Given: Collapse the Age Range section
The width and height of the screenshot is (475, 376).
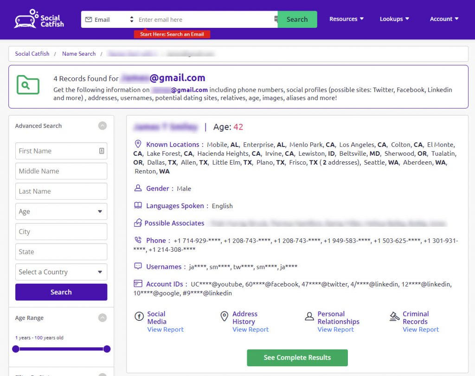Looking at the screenshot, I should point(103,318).
